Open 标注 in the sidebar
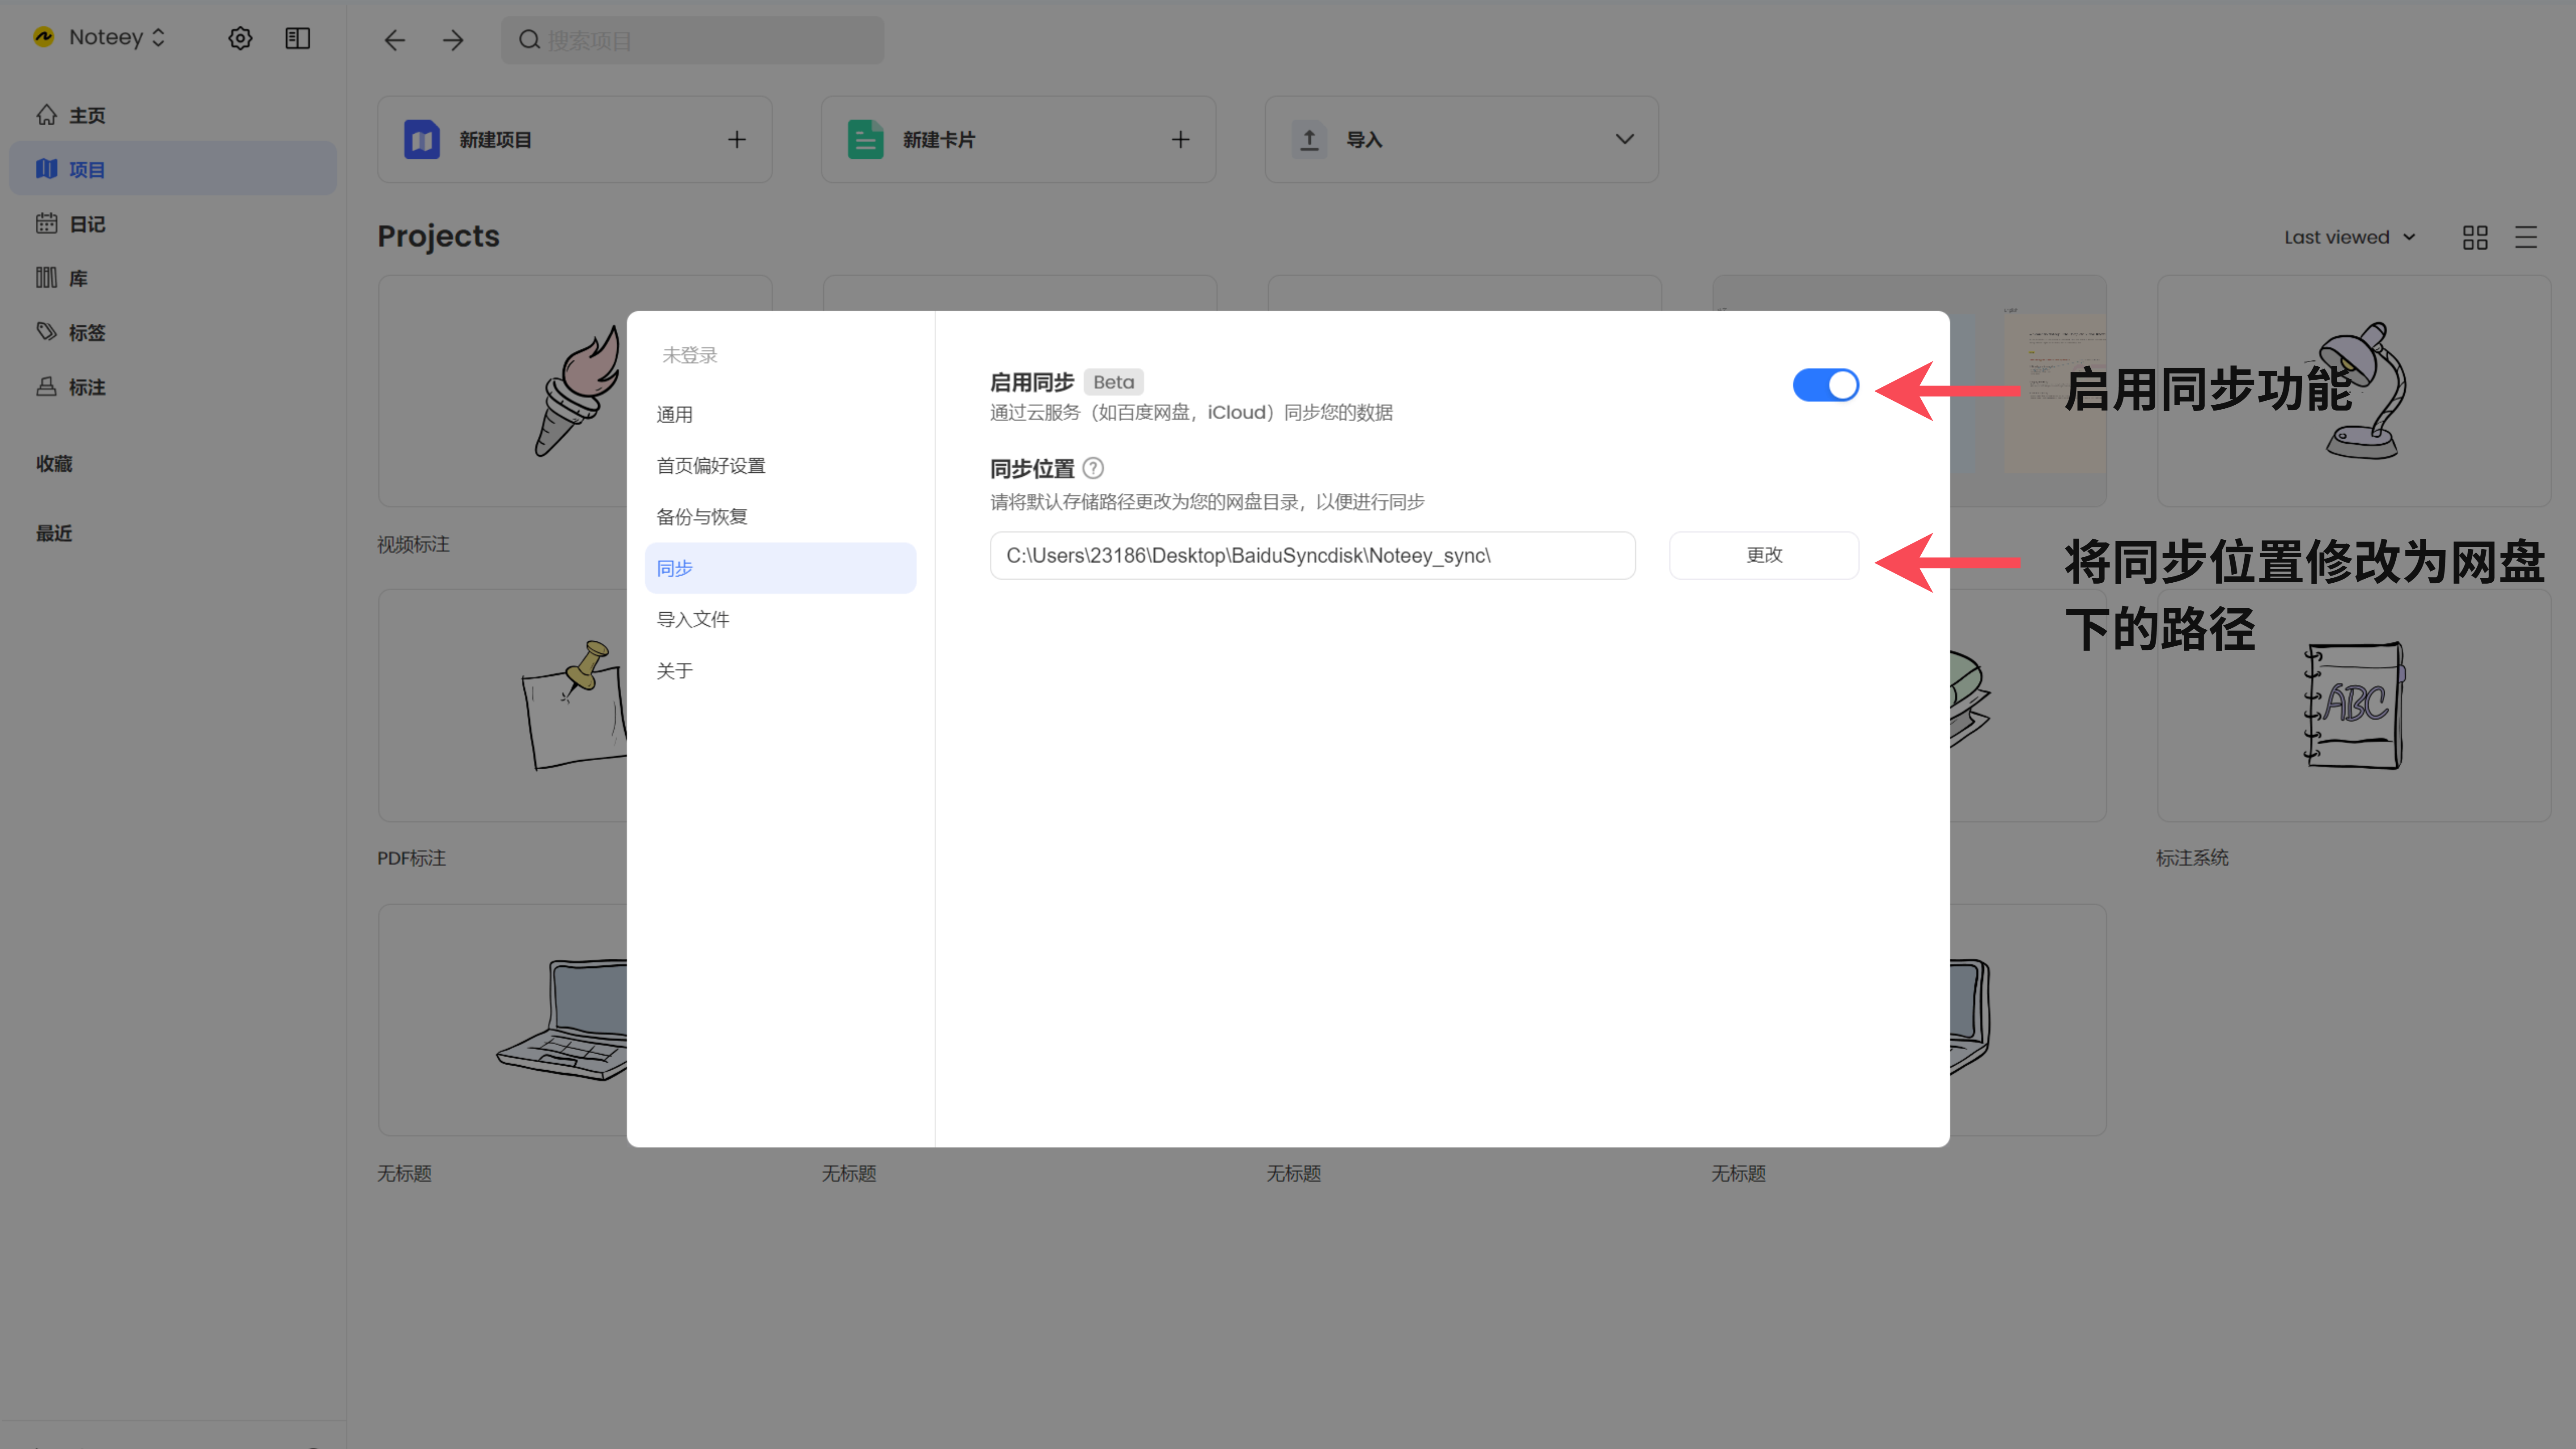2576x1449 pixels. point(173,386)
